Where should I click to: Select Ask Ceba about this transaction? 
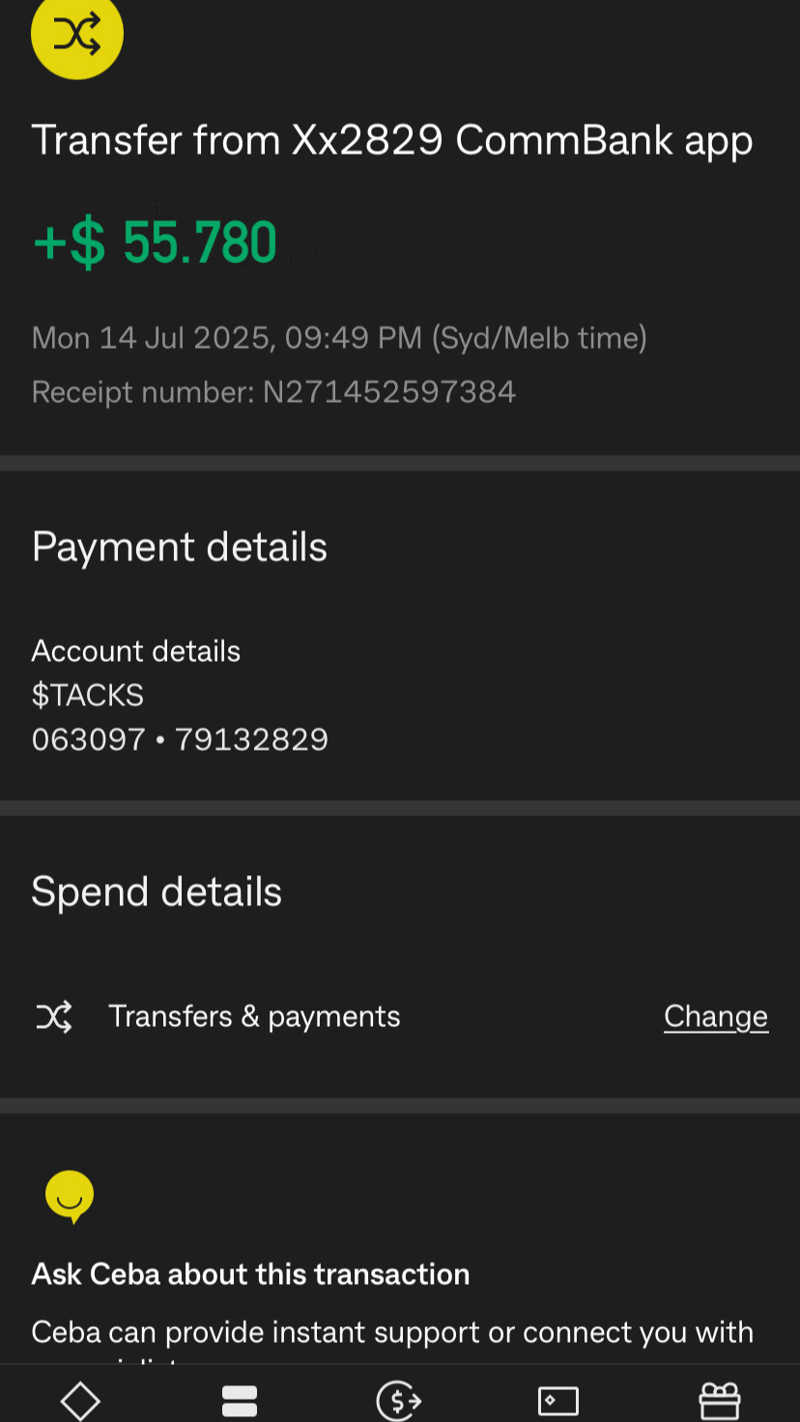coord(250,1274)
